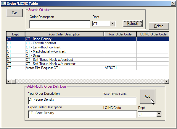
Task: Click the window icon in title bar
Action: tap(4, 4)
